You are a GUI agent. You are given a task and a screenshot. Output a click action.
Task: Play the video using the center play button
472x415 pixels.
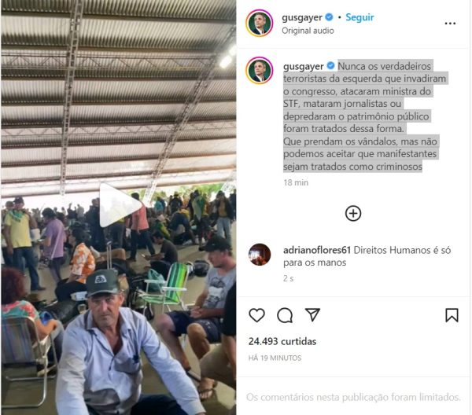[120, 205]
